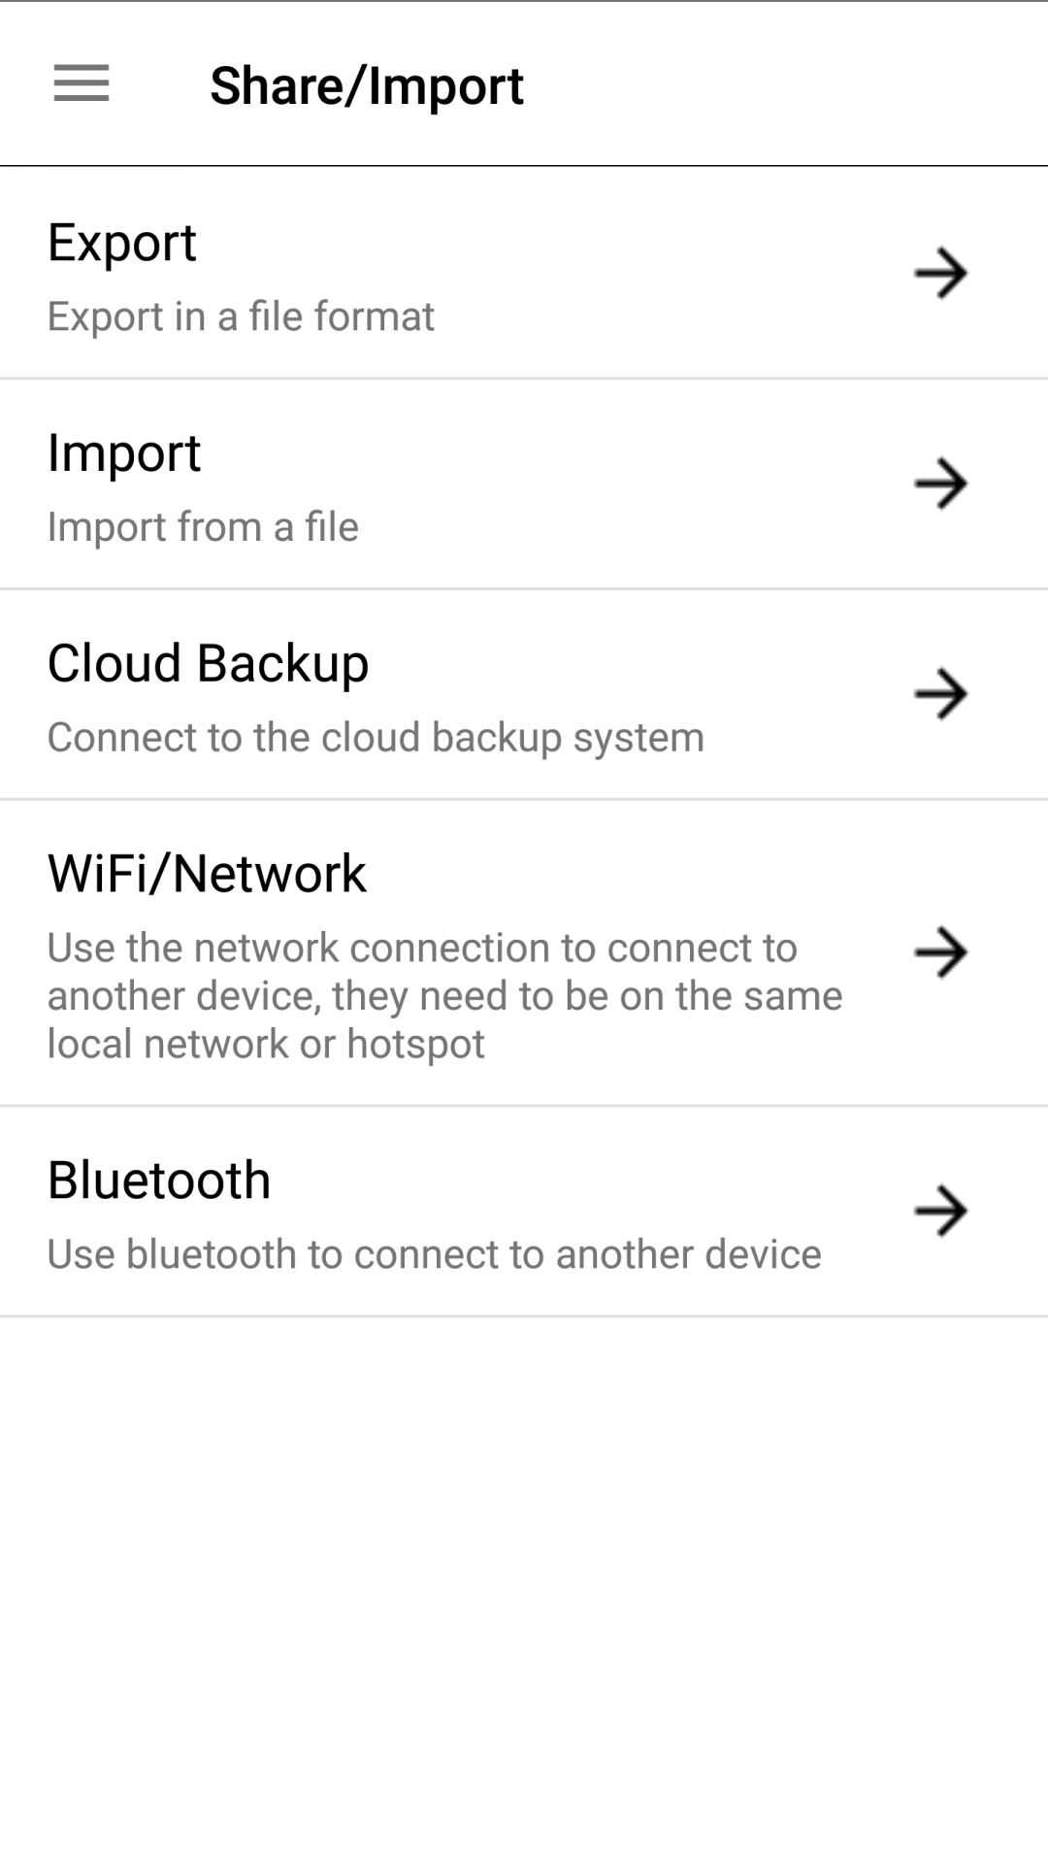
Task: Tap the WiFi/Network arrow icon
Action: [940, 952]
